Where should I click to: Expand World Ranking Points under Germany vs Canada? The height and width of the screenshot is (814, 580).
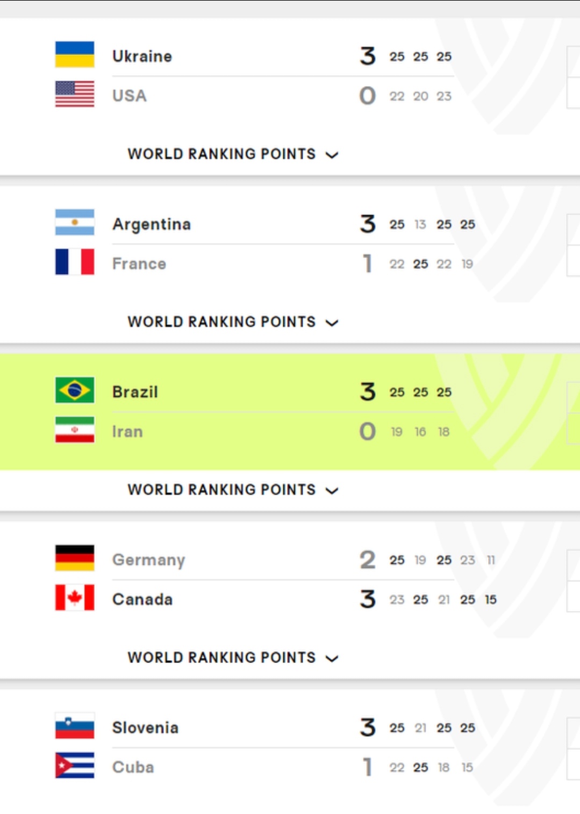pos(233,658)
